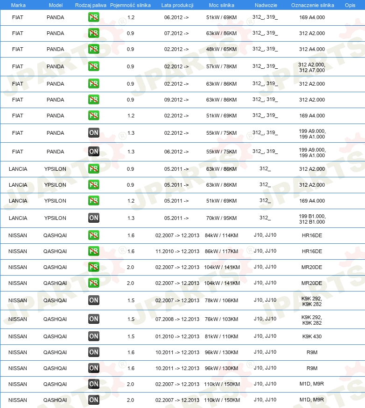The image size is (365, 408).
Task: Click the J10, JJ10 body cell in the 86kW row
Action: [x=265, y=251]
